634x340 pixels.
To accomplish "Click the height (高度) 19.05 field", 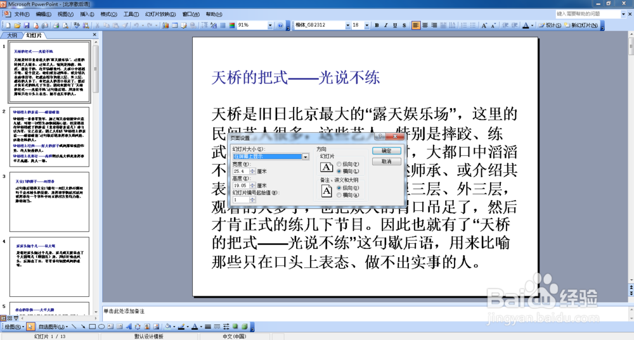I will coord(241,186).
